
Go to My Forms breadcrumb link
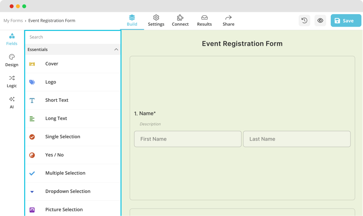(13, 21)
